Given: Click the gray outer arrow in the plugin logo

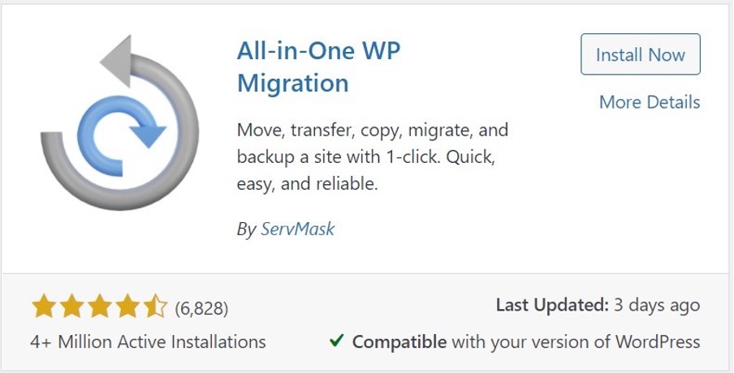Looking at the screenshot, I should 61,174.
